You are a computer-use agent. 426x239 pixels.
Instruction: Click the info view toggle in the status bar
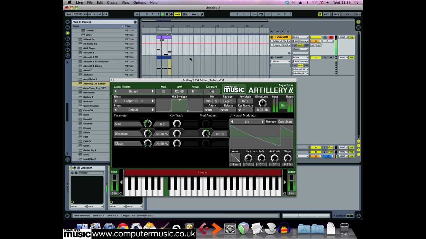(x=67, y=216)
